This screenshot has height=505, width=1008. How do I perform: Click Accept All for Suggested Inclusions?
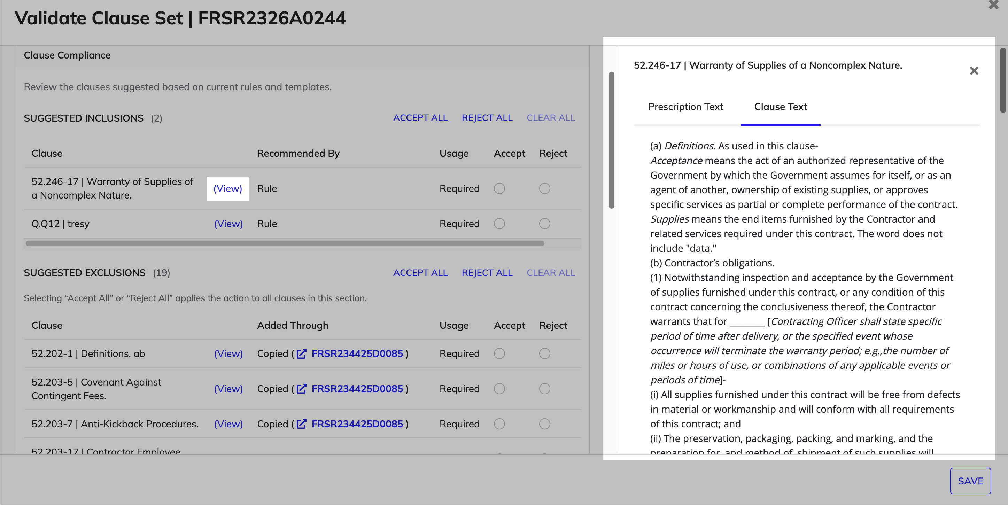point(420,118)
